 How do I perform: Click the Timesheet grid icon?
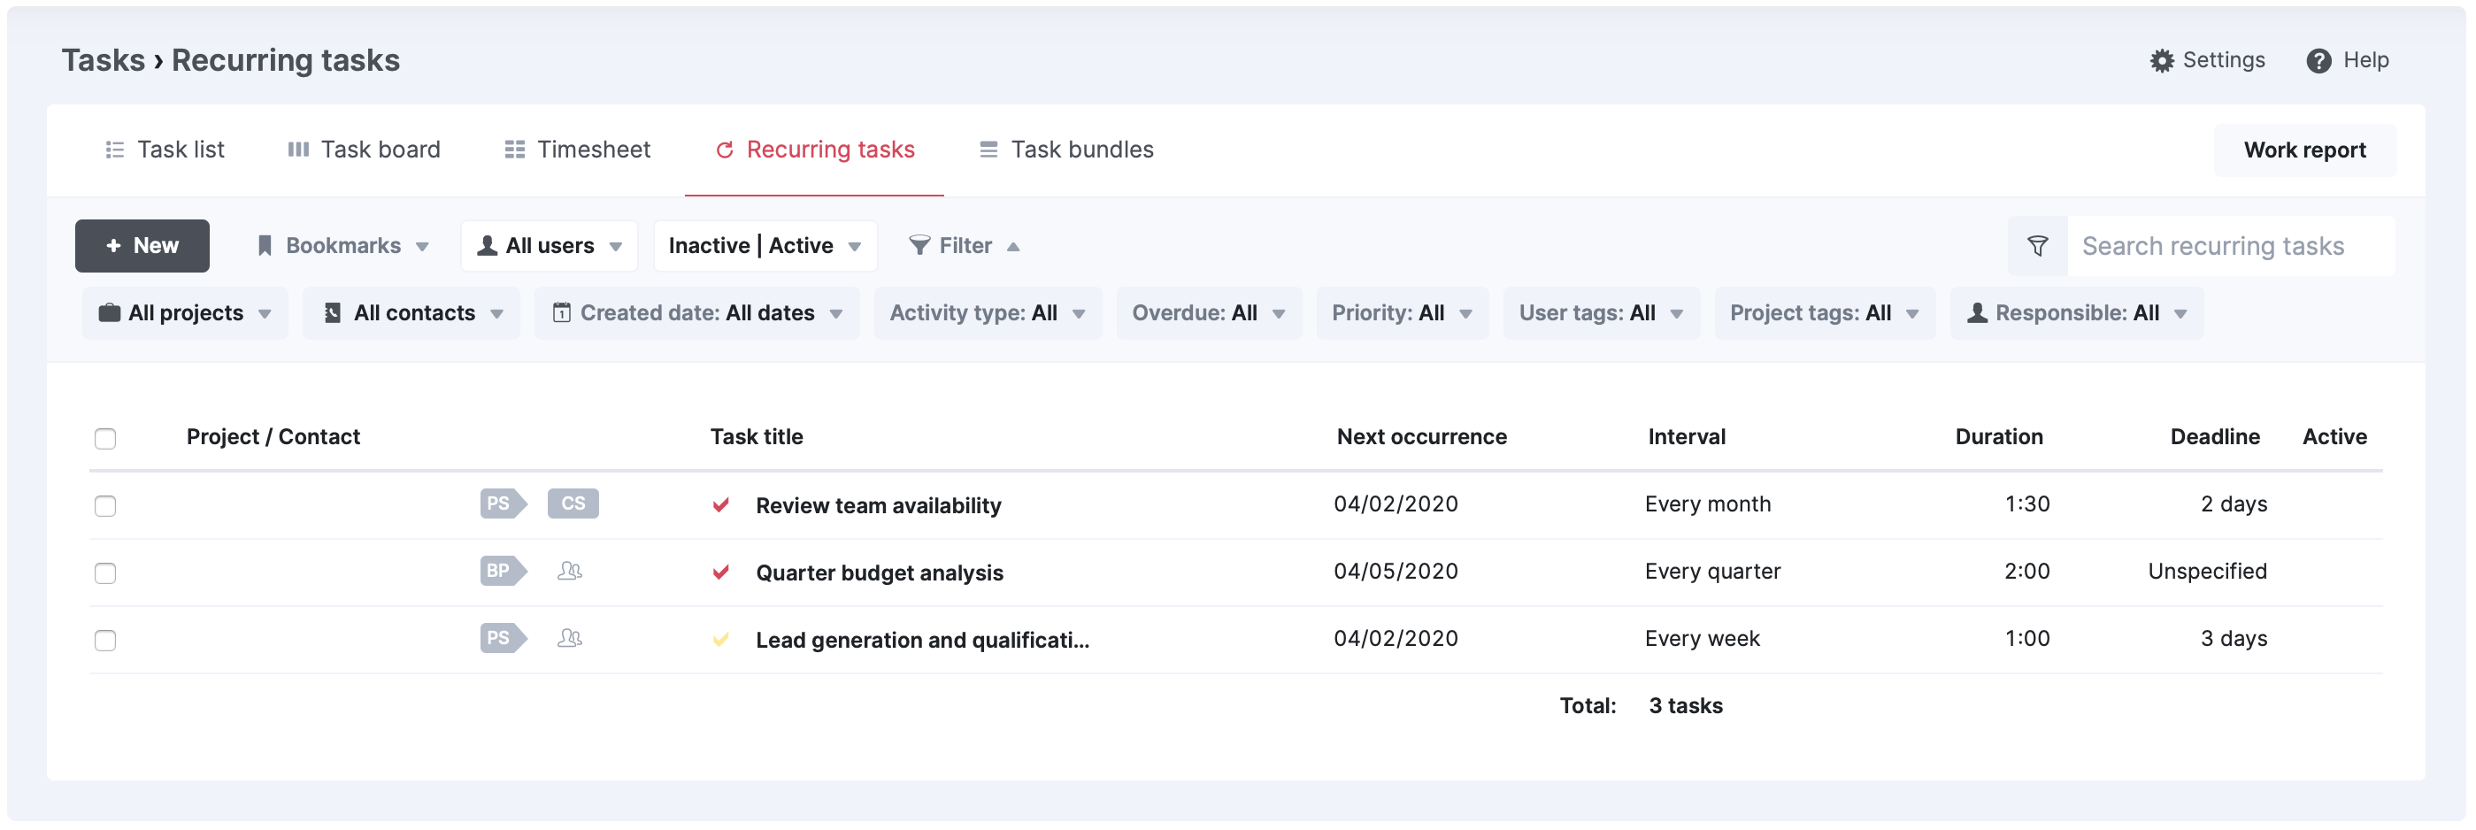514,150
